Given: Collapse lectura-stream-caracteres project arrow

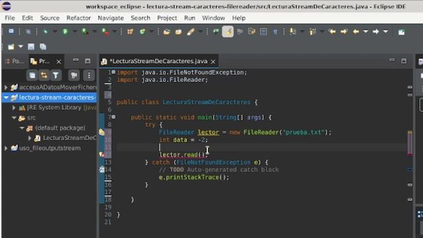Looking at the screenshot, I should click(6, 97).
